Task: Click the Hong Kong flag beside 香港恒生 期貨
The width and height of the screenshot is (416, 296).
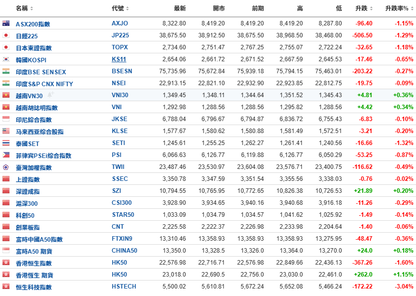Action: (6, 274)
